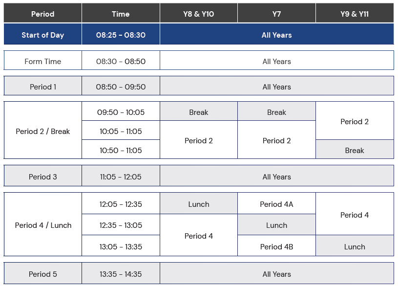
Task: Click the Period 3 row label
Action: coord(42,176)
